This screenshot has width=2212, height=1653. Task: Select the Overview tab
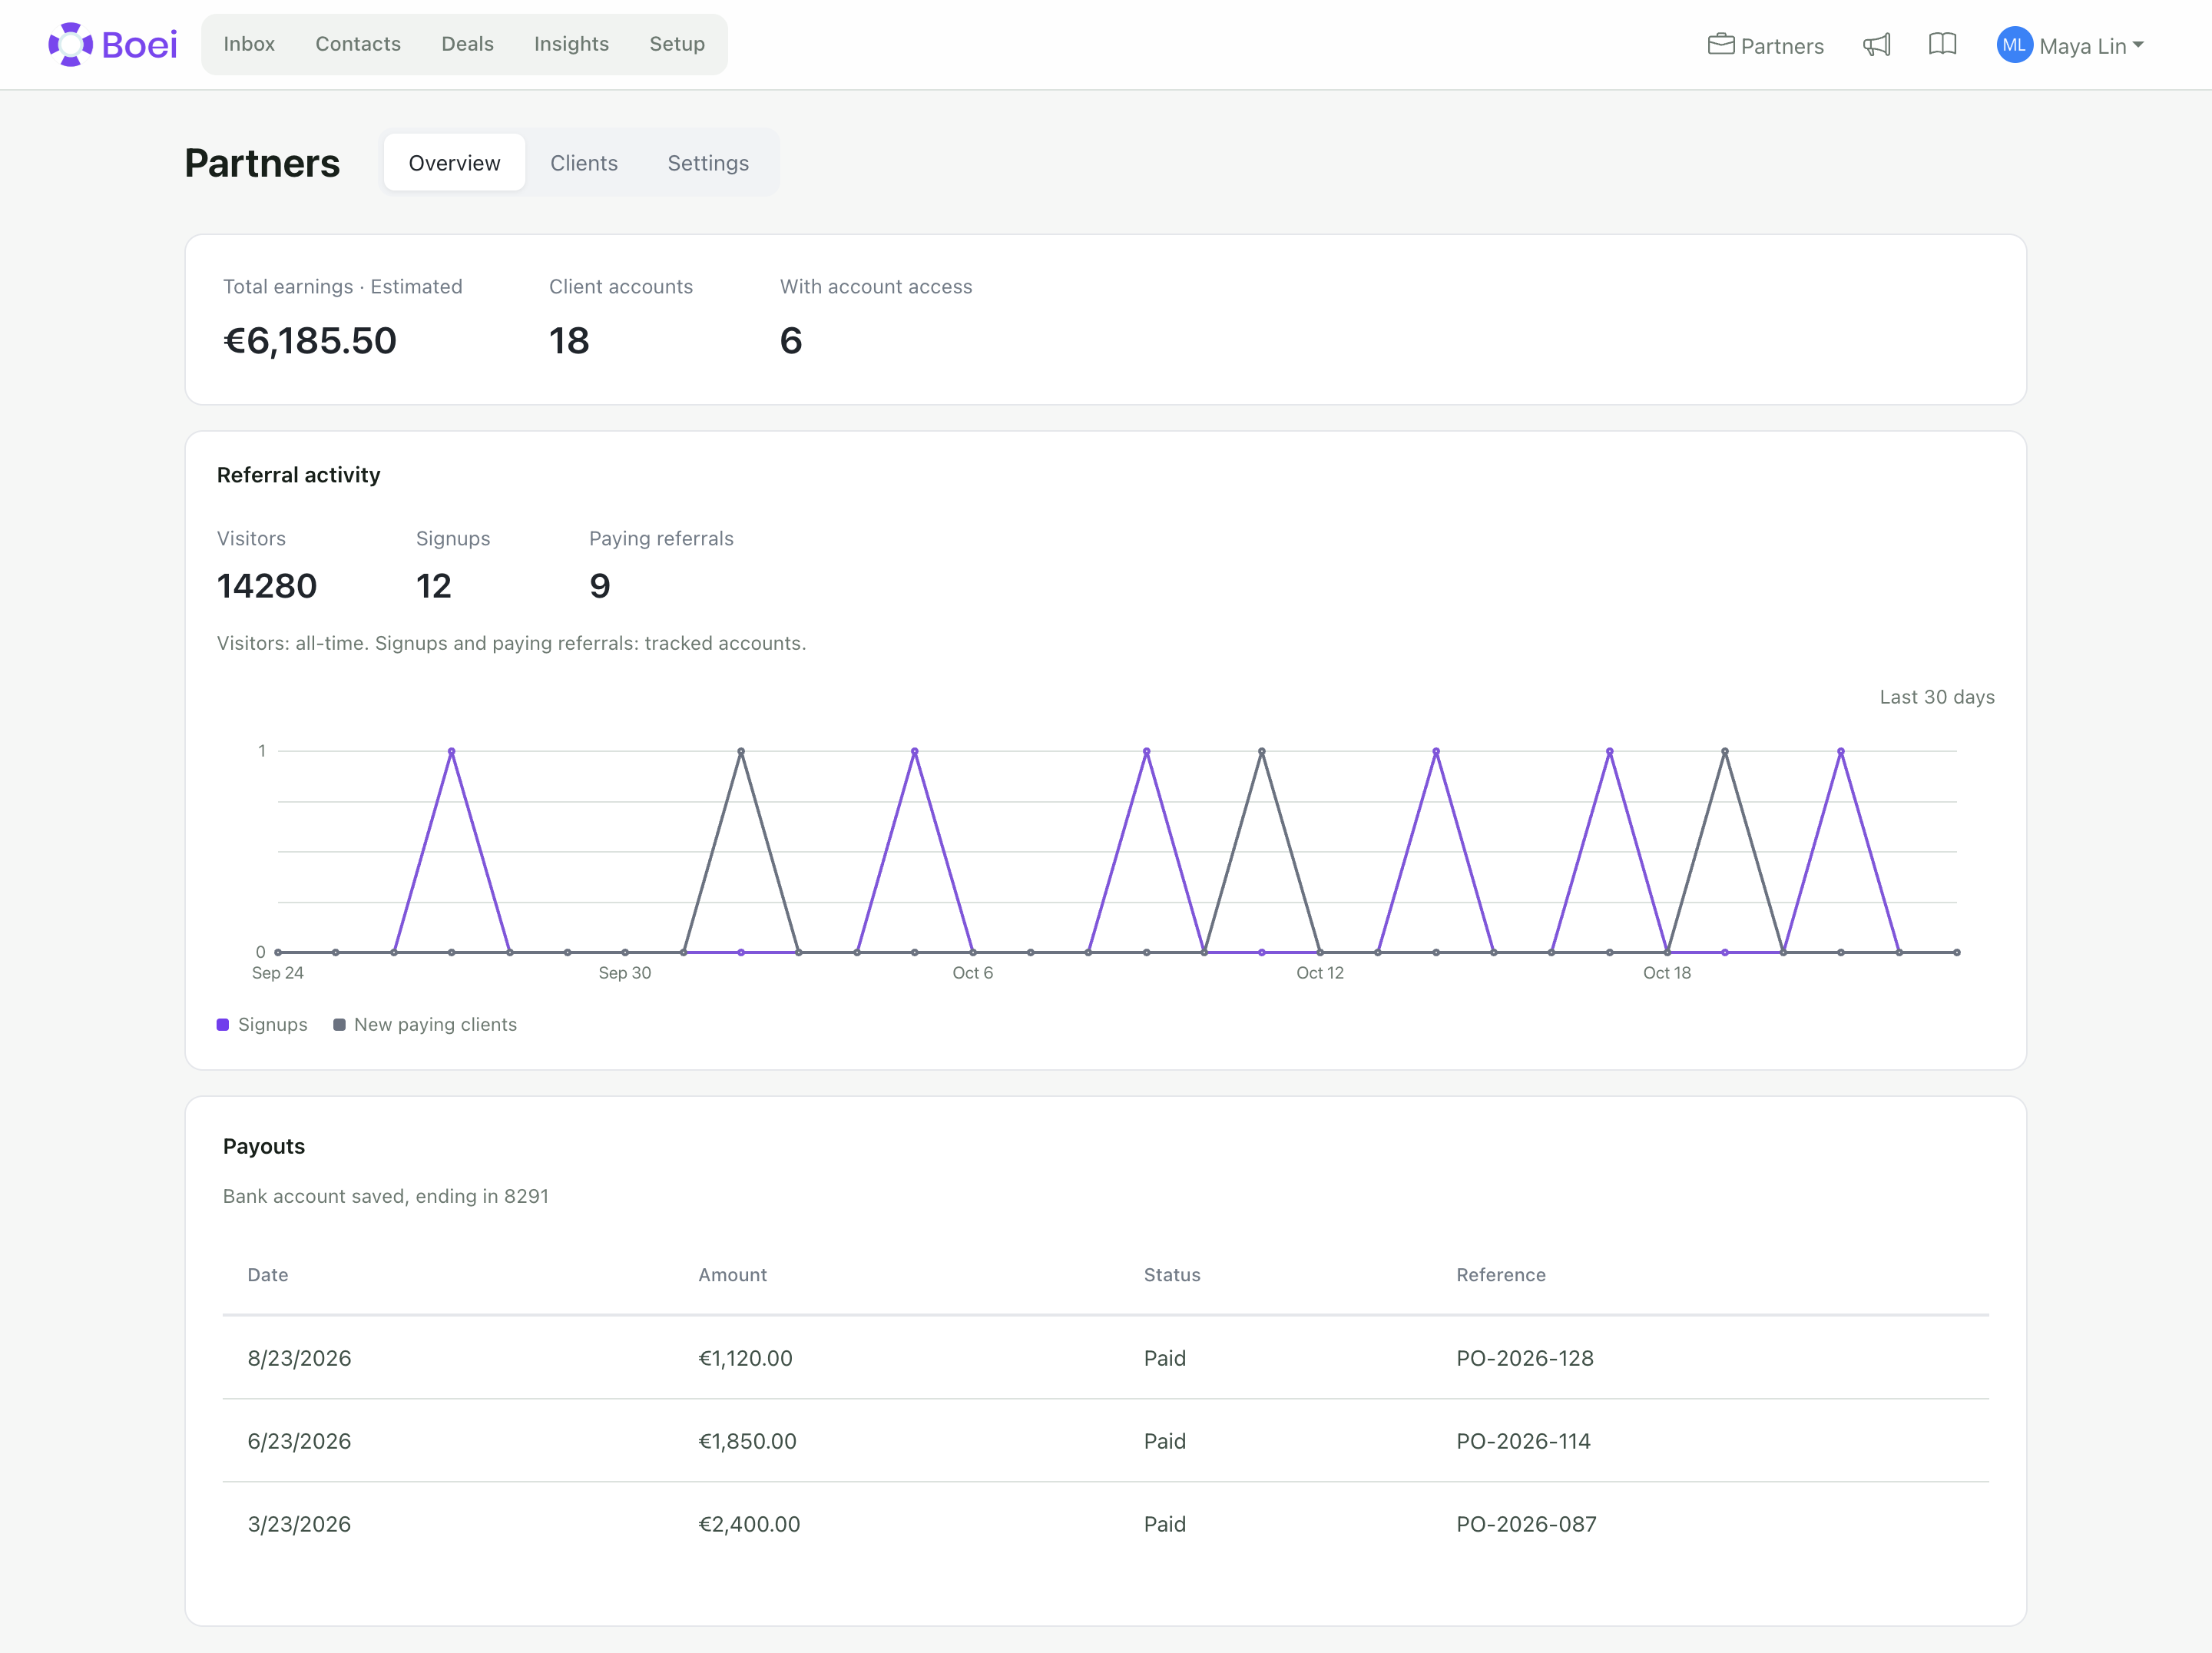(454, 163)
